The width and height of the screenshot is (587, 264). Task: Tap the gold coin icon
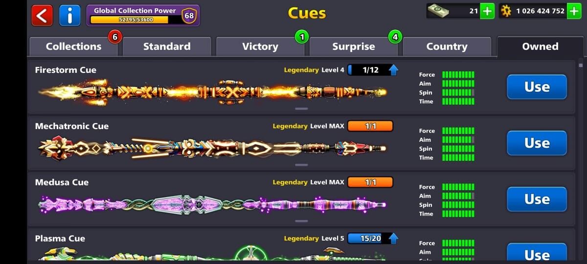click(x=506, y=11)
